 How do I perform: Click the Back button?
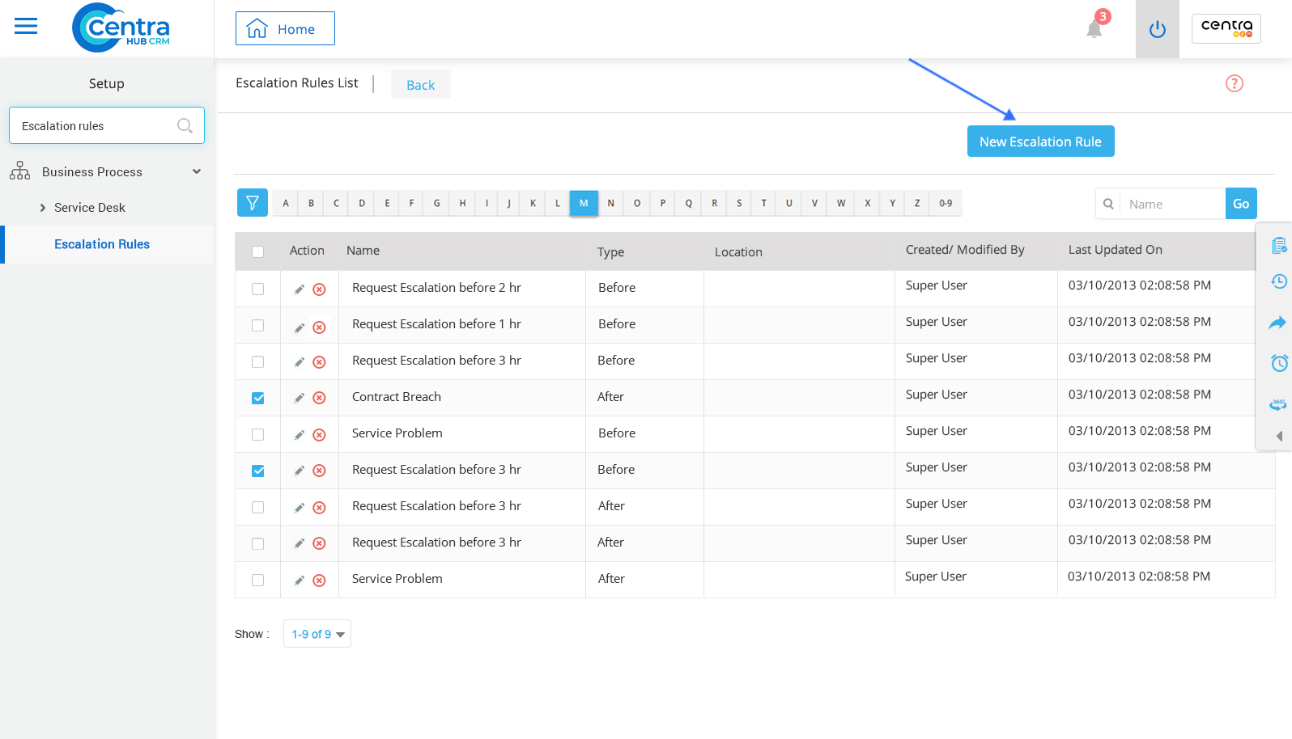click(x=420, y=85)
